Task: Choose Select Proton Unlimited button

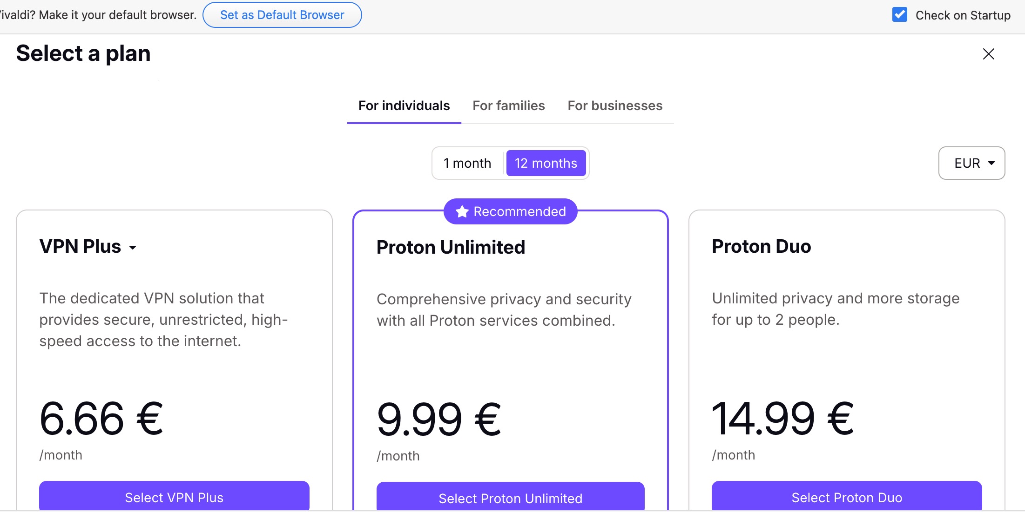Action: 510,498
